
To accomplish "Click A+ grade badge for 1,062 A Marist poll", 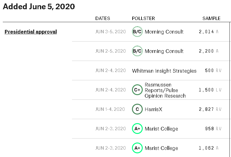I will 137,148.
